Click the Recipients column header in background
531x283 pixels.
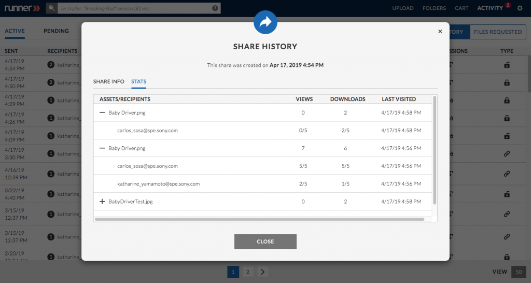[x=62, y=51]
